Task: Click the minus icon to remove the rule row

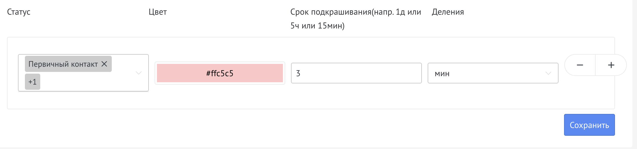Action: (580, 65)
